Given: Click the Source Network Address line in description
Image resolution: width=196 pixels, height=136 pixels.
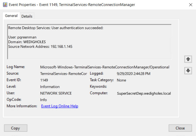Looking at the screenshot, I should (x=40, y=46).
